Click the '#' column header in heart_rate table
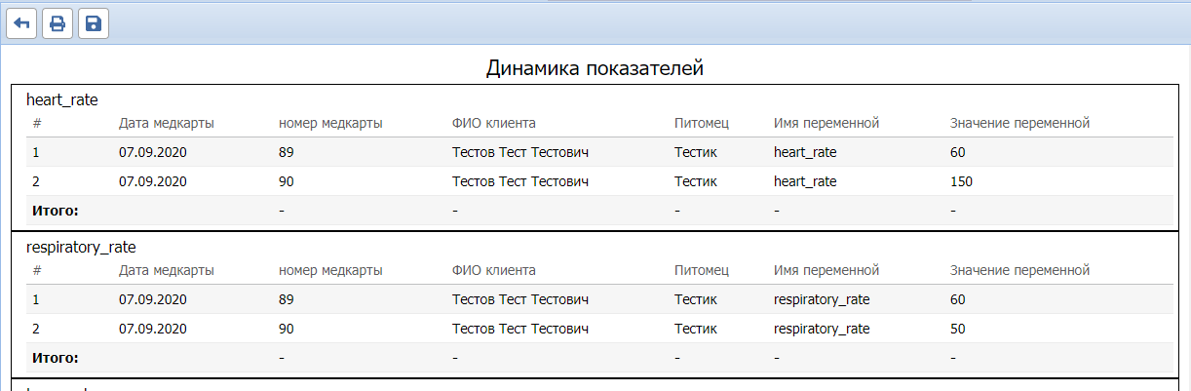This screenshot has height=391, width=1191. point(37,123)
